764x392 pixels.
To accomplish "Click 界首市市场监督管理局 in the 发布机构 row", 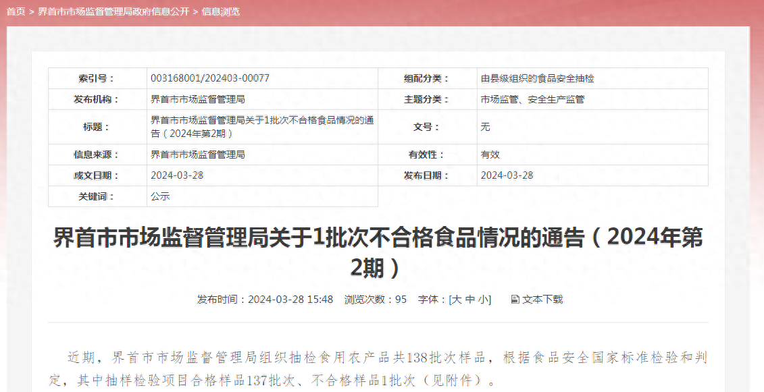I will coord(198,99).
